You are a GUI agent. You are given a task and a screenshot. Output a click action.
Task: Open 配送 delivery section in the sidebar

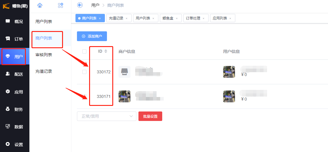[15, 74]
